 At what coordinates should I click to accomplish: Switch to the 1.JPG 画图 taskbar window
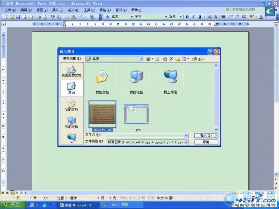(122, 205)
